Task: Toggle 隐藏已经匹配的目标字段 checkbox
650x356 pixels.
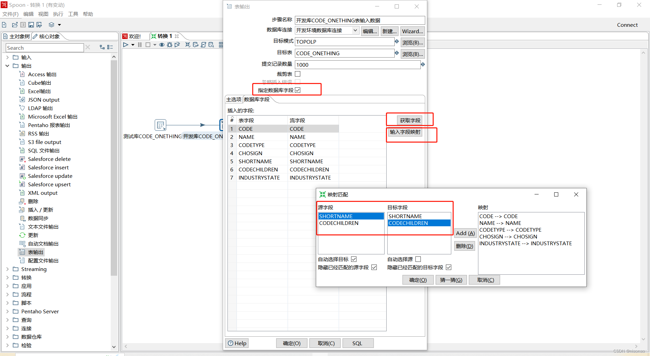Action: [449, 267]
